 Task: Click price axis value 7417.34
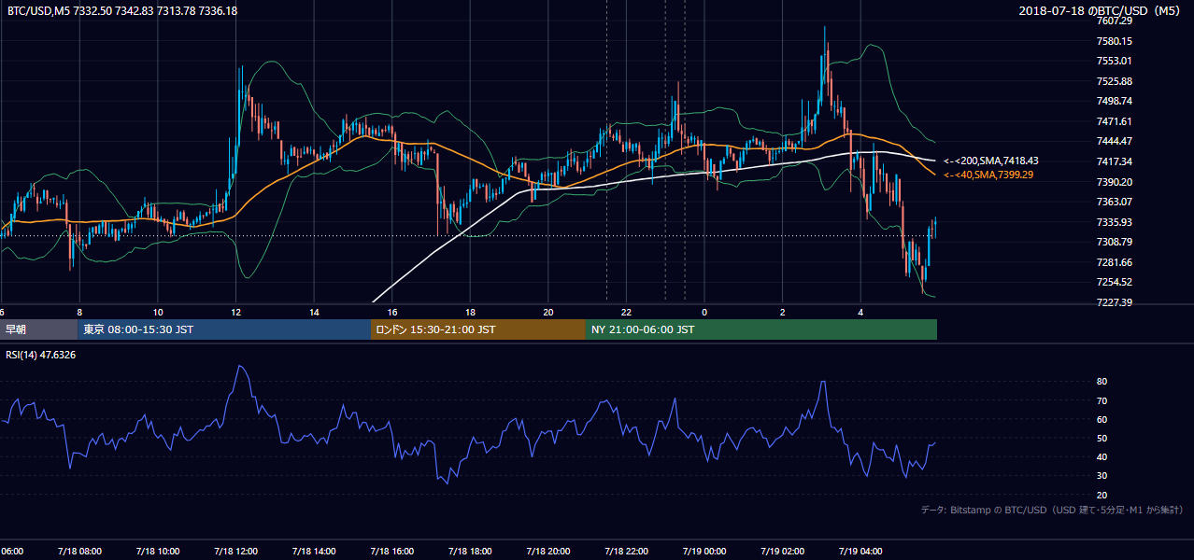(x=1115, y=161)
